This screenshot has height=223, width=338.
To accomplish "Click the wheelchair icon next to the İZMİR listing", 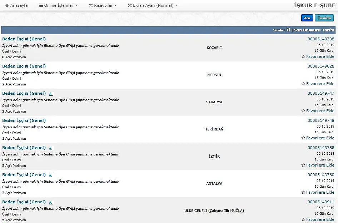I will (x=51, y=148).
